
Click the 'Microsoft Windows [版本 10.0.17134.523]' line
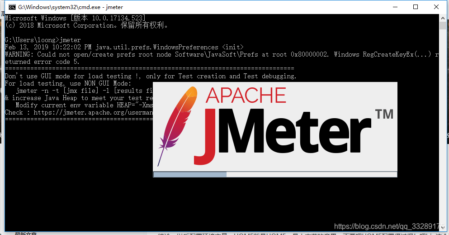[76, 18]
